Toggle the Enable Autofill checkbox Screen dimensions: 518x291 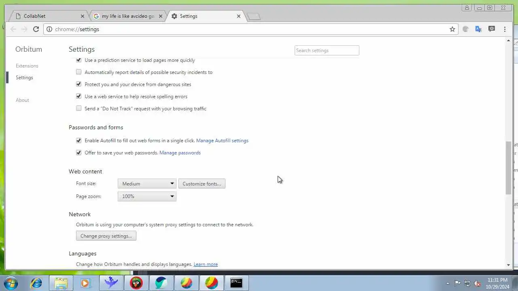pyautogui.click(x=79, y=140)
